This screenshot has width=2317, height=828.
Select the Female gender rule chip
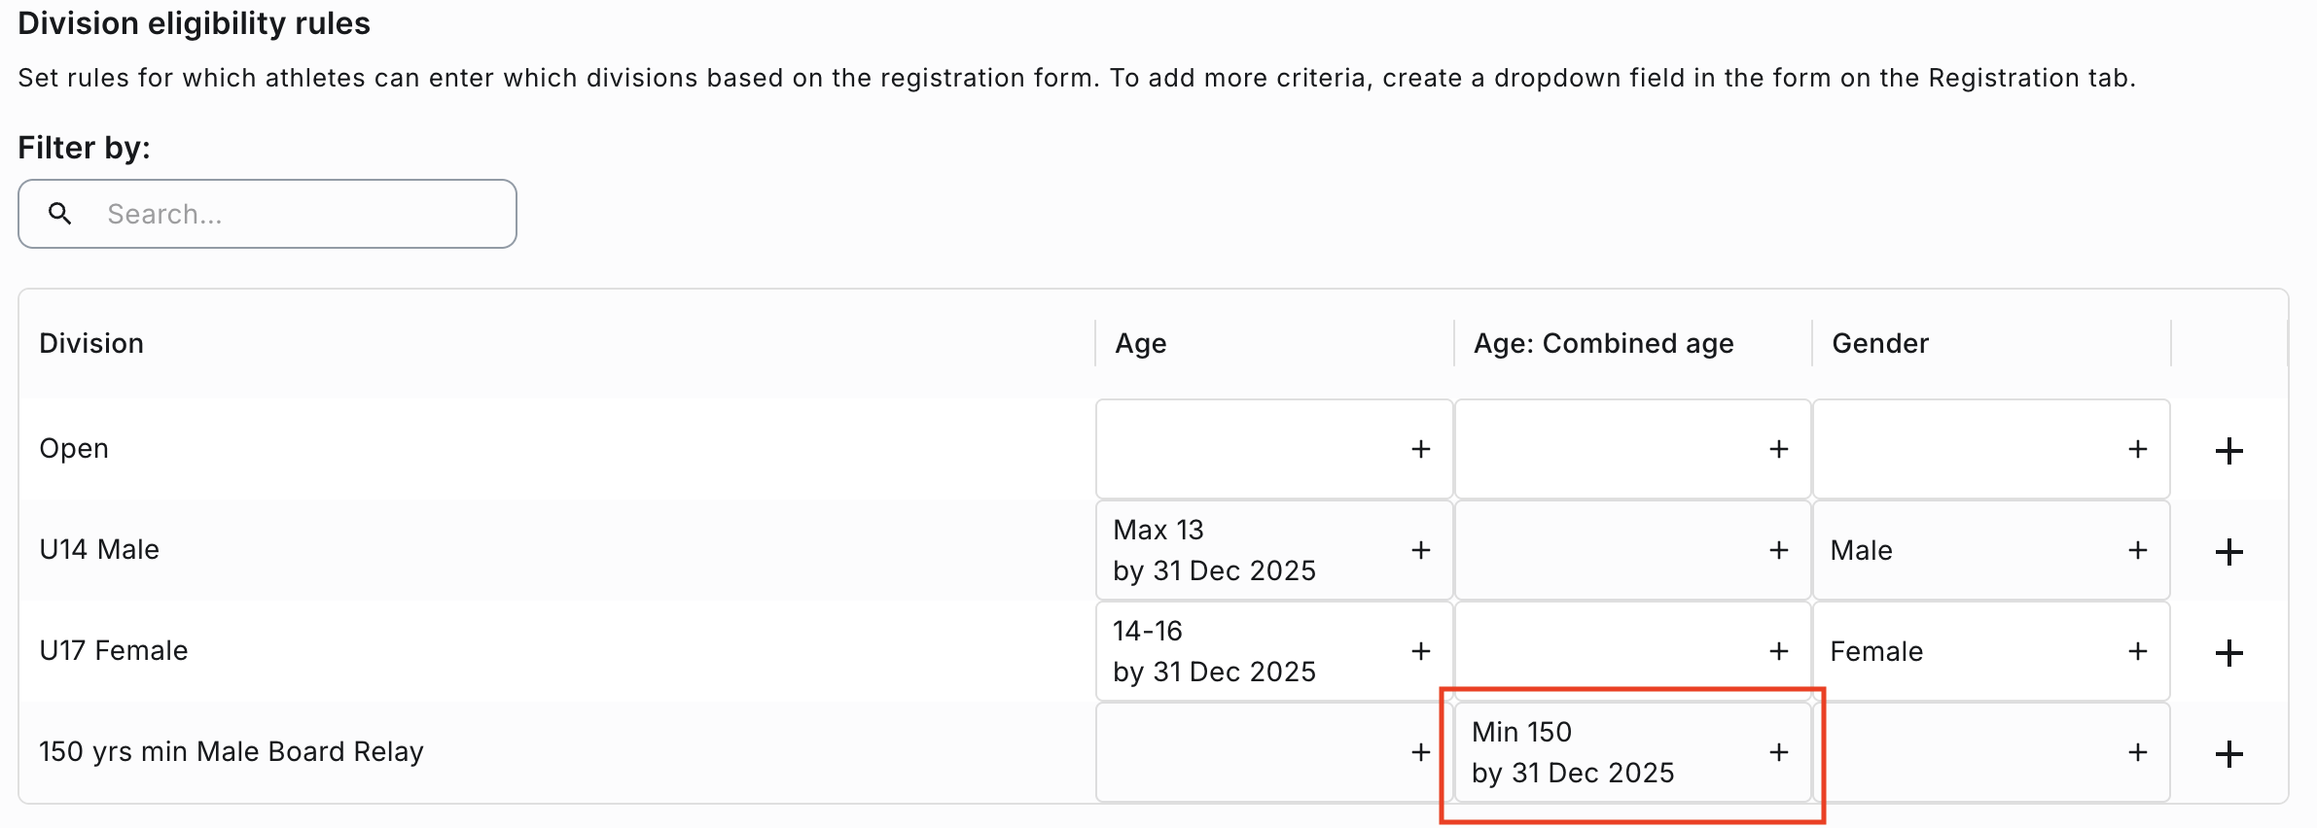click(1877, 651)
